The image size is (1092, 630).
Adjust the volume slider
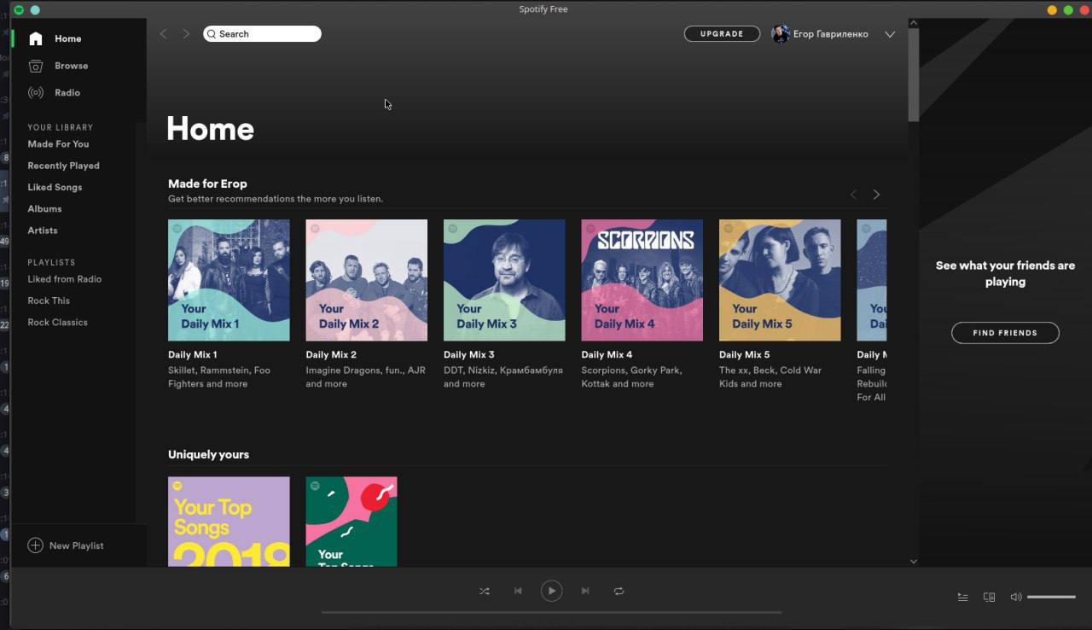tap(1051, 598)
